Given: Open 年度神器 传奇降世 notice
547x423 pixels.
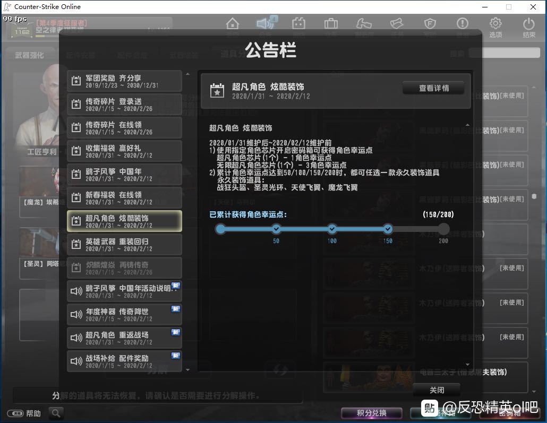Looking at the screenshot, I should click(124, 315).
